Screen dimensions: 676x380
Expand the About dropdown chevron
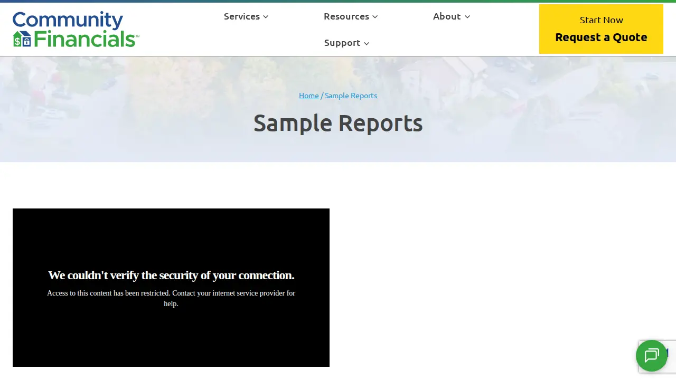coord(467,17)
